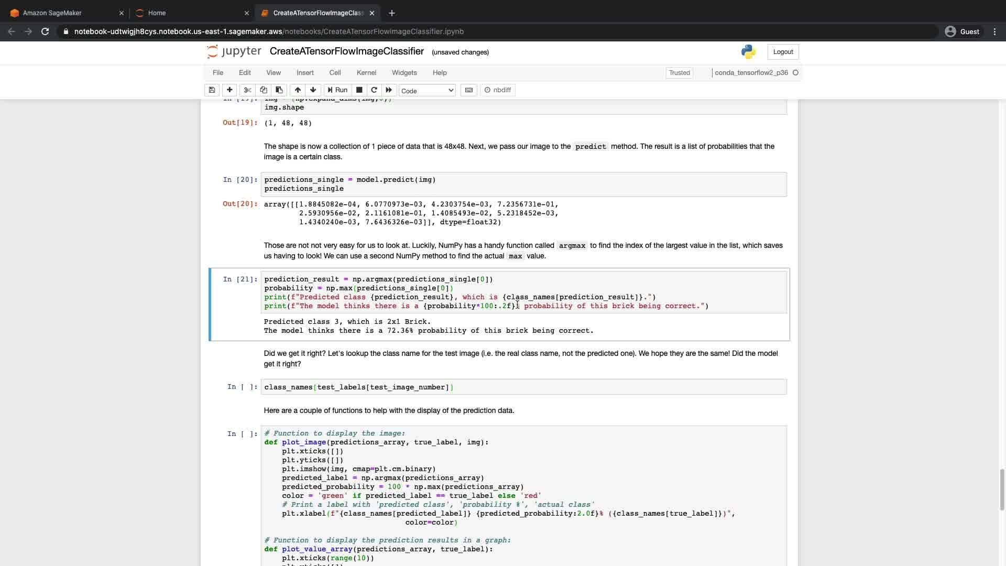Image resolution: width=1006 pixels, height=566 pixels.
Task: Open the cell type Code dropdown
Action: 427,91
